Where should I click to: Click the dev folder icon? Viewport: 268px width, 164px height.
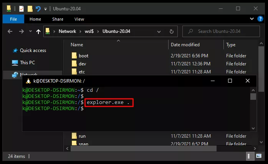74,63
